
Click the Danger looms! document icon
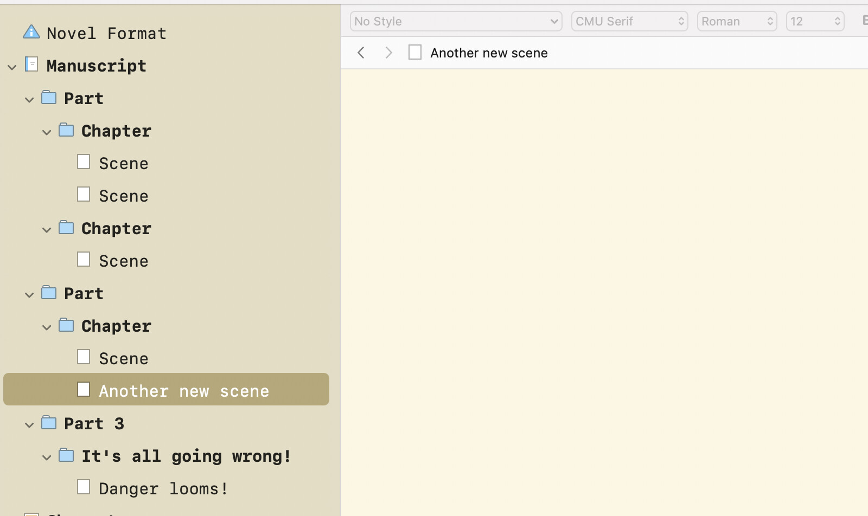coord(84,487)
